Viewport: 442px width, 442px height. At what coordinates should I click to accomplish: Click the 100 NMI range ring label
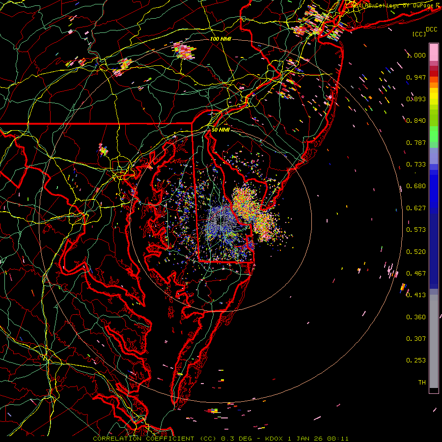click(221, 39)
